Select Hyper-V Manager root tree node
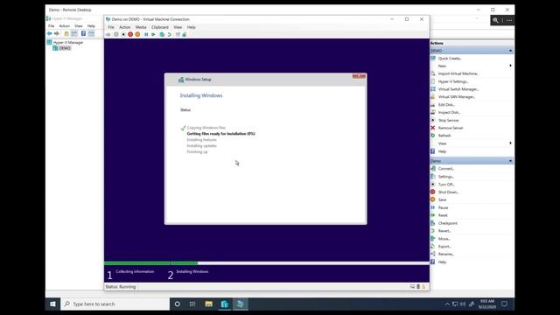The width and height of the screenshot is (560, 315). pyautogui.click(x=68, y=43)
